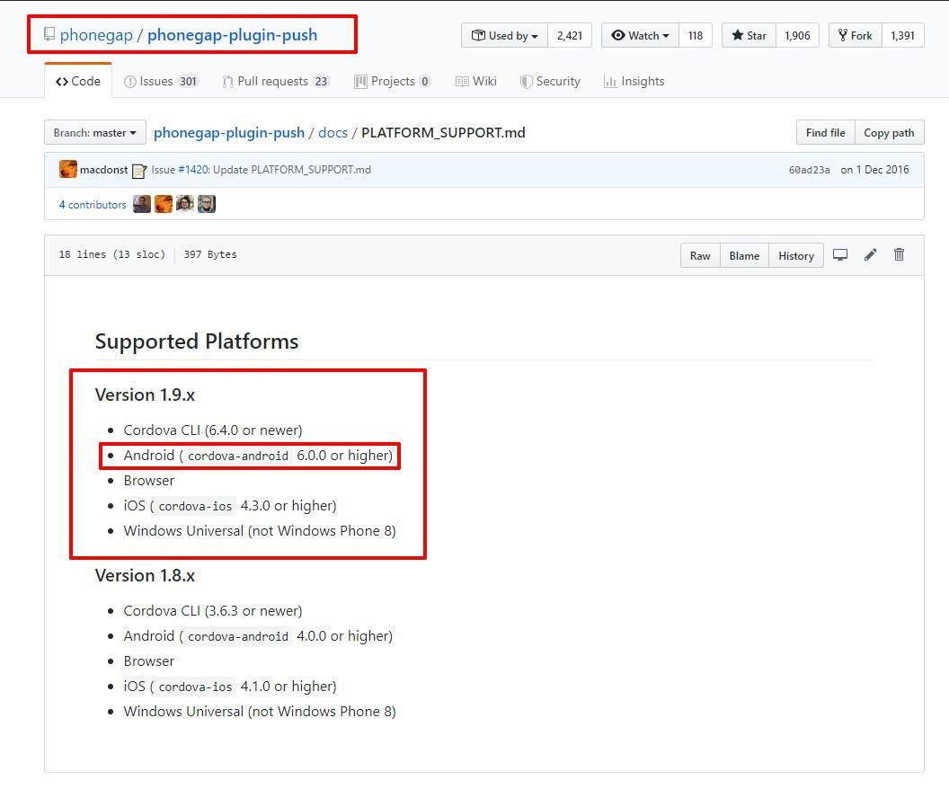Star the repository
Image resolution: width=949 pixels, height=789 pixels.
pos(749,36)
